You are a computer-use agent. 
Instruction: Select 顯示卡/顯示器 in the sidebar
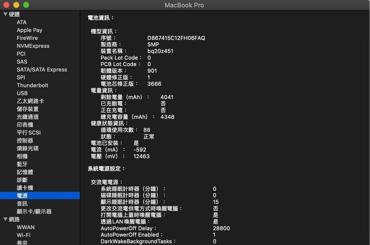click(34, 211)
